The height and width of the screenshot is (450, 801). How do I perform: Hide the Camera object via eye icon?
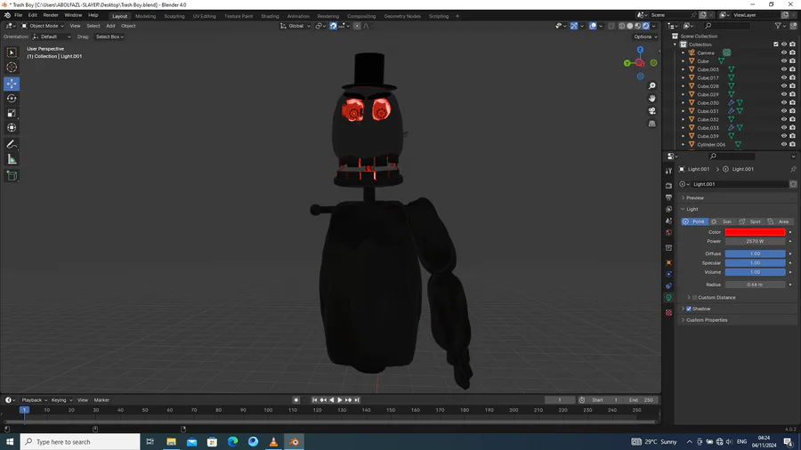click(783, 53)
